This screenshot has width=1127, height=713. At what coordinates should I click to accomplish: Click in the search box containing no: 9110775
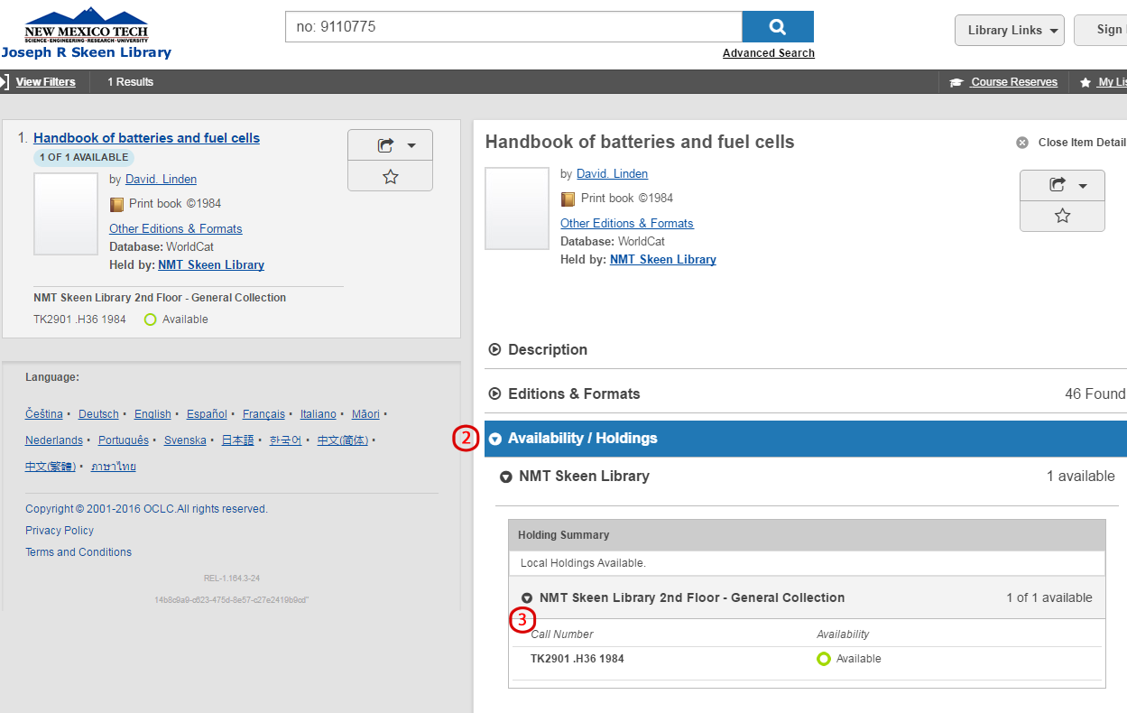click(x=513, y=26)
